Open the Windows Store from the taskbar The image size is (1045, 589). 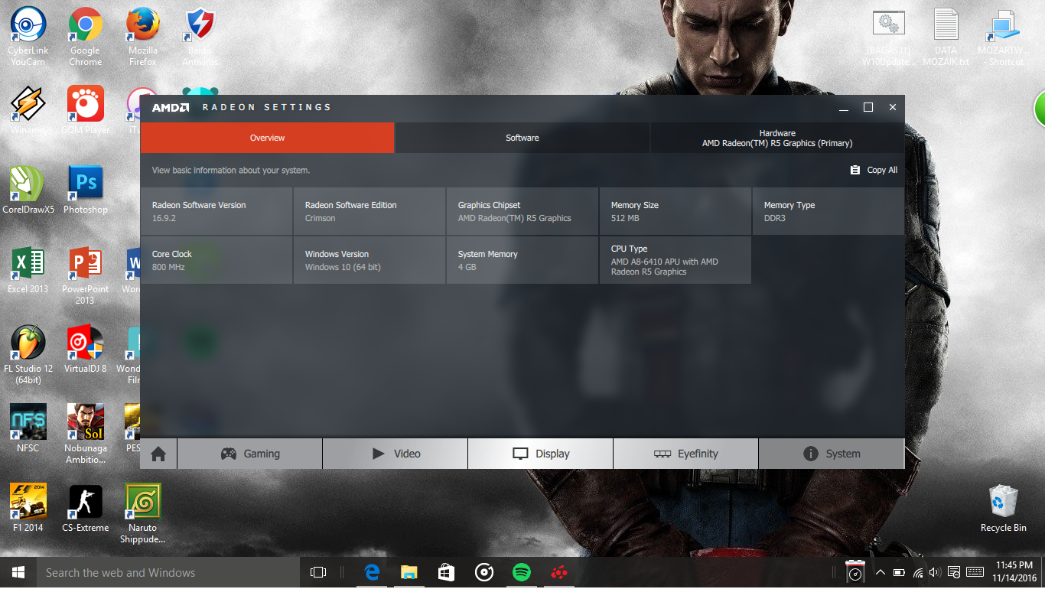click(x=446, y=572)
